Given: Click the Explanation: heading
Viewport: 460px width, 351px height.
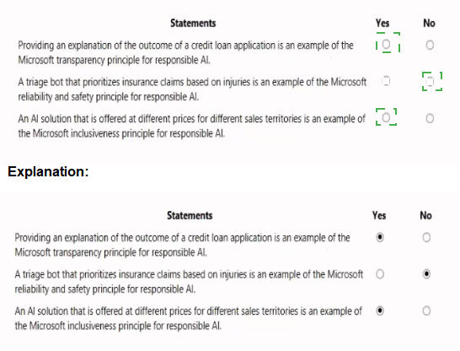Looking at the screenshot, I should coord(48,171).
